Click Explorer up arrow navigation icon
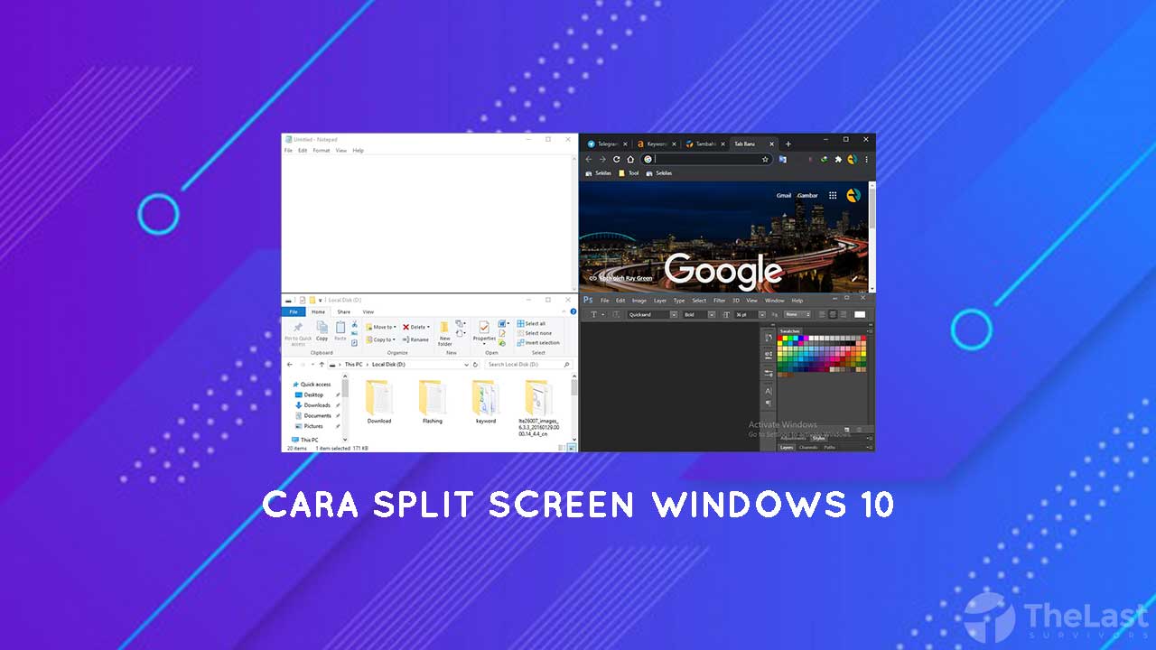Screen dimensions: 1156x650 coord(322,365)
